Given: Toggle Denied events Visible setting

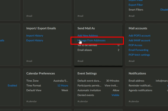Looking at the screenshot, I should pos(115,95).
